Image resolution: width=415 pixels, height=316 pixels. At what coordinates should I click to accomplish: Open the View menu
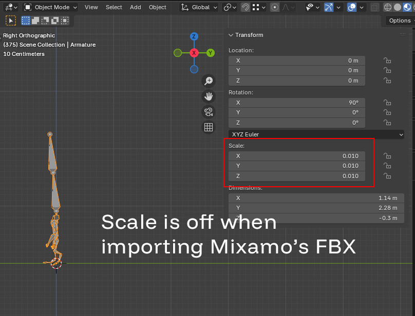tap(91, 7)
